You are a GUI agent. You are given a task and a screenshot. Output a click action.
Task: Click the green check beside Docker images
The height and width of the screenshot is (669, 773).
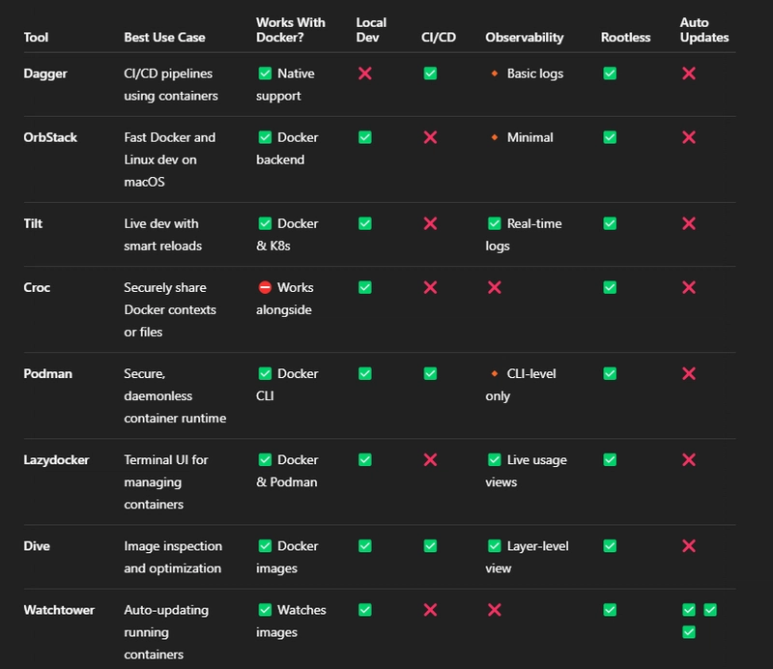click(265, 545)
